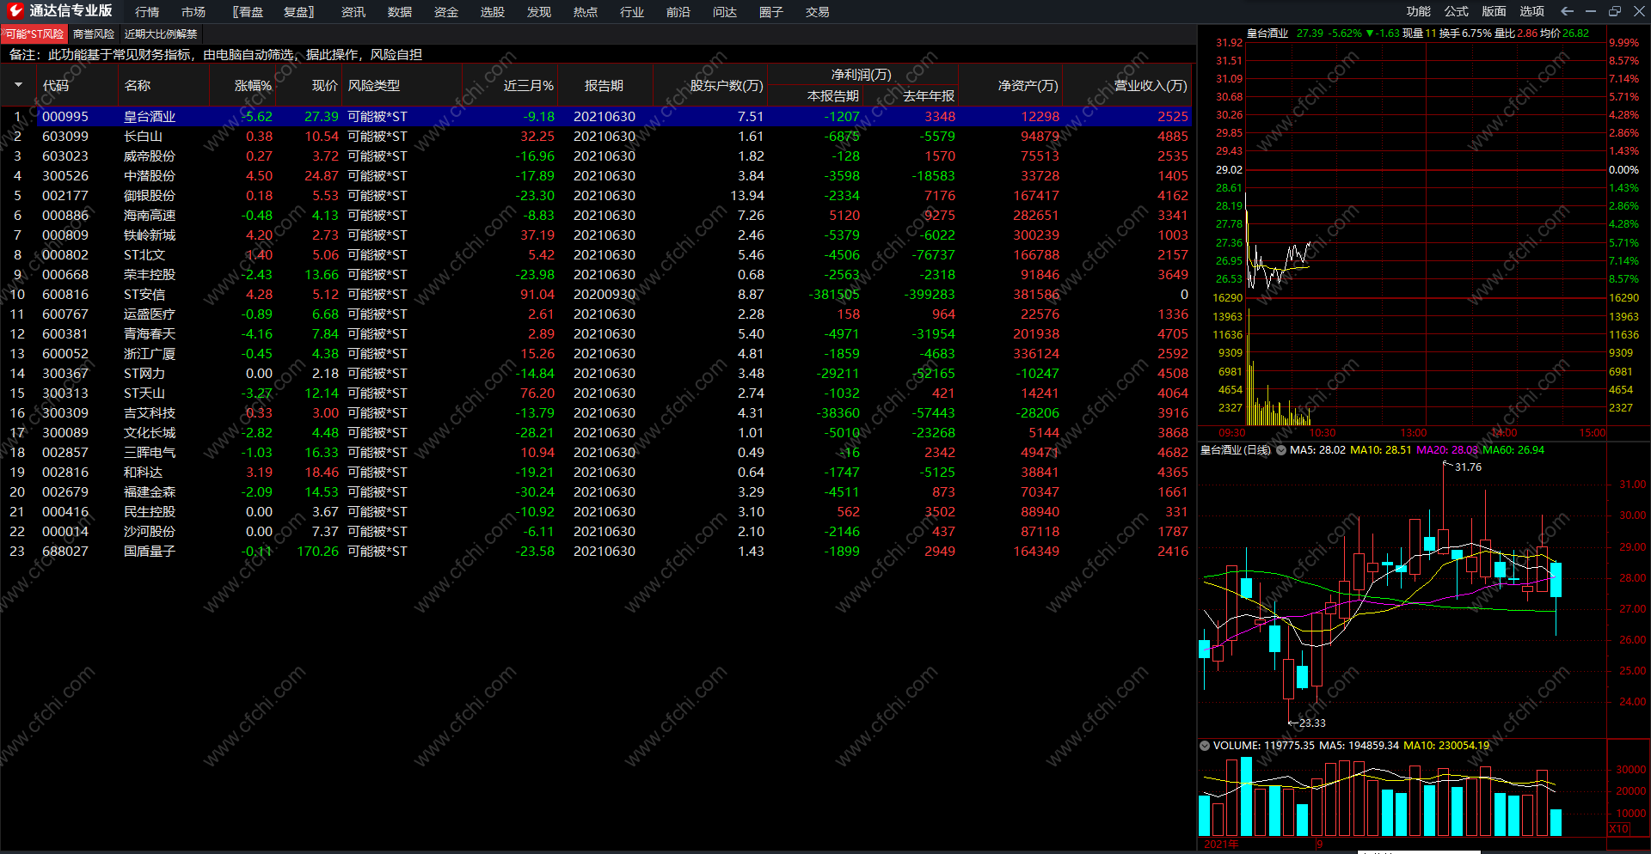
Task: Select the 吉艾科技 stock row
Action: coord(597,413)
